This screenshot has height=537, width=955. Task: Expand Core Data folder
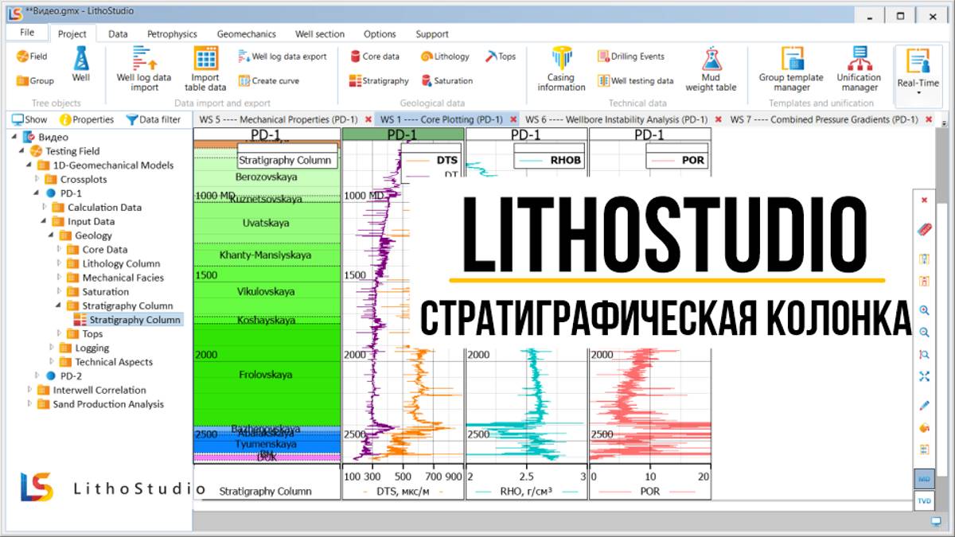pyautogui.click(x=60, y=249)
